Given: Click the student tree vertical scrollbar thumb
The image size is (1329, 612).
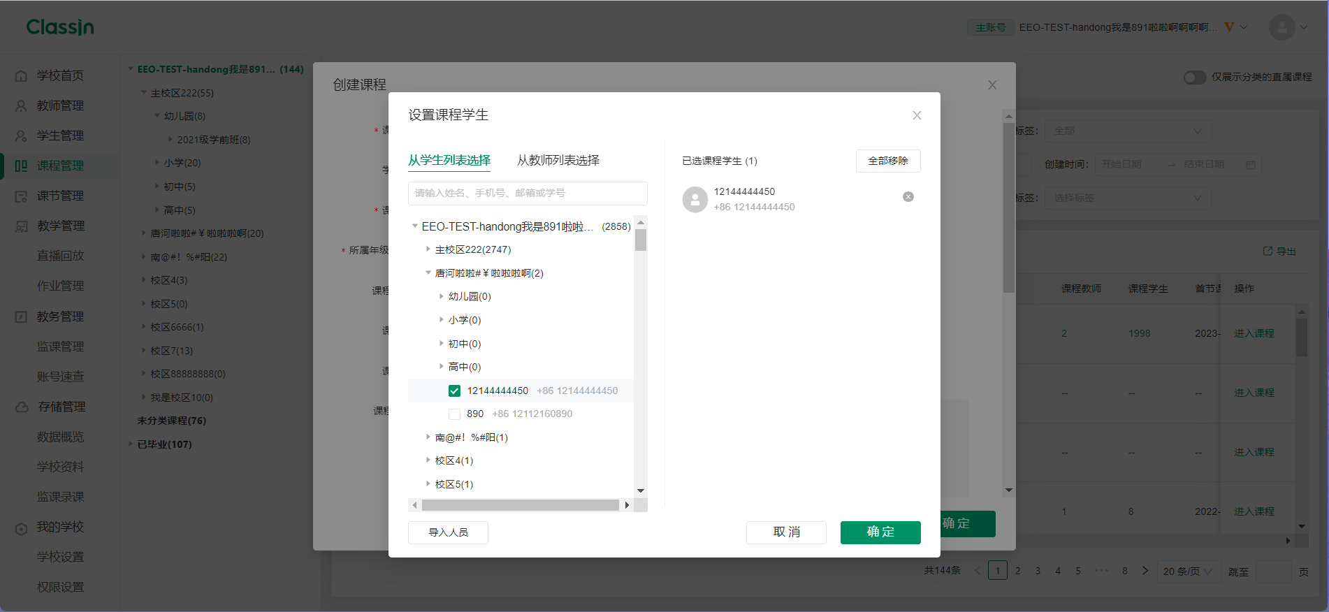Looking at the screenshot, I should (641, 240).
